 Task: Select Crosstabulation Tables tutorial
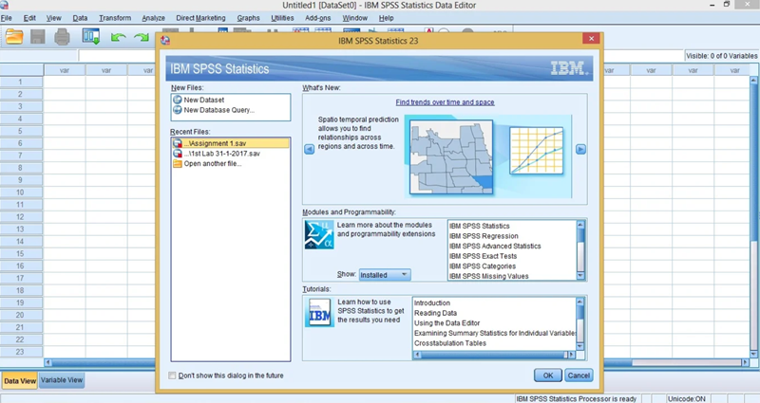click(x=450, y=343)
